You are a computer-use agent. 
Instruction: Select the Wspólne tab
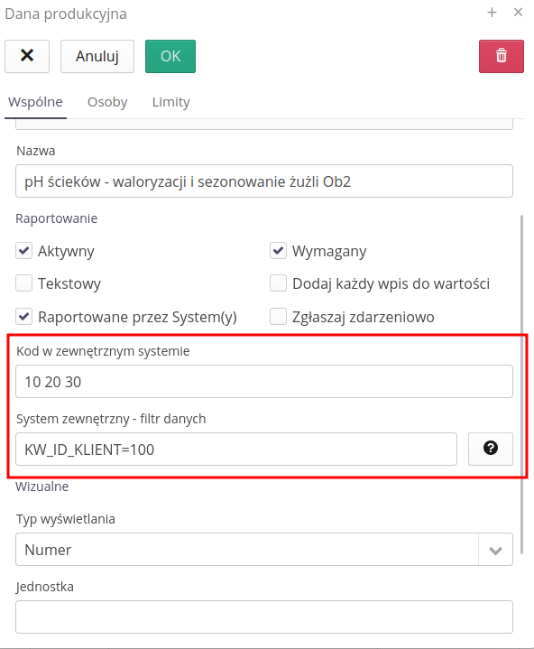pos(35,102)
